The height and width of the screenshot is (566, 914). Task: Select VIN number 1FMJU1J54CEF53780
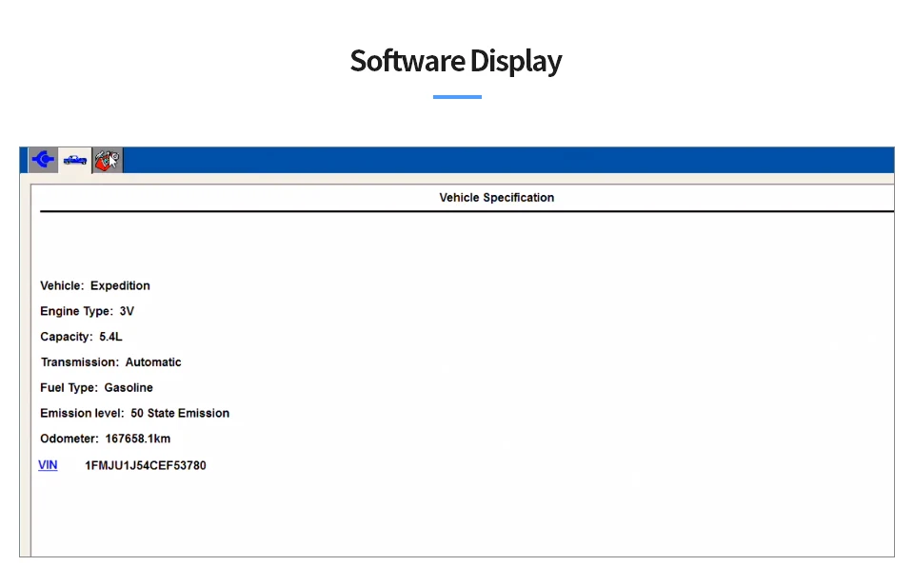pos(146,465)
